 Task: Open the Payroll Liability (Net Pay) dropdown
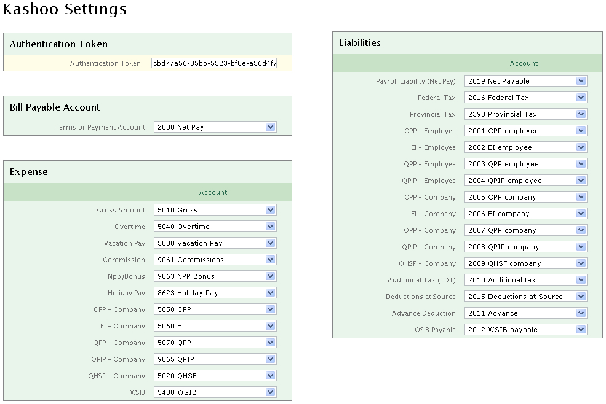pos(525,81)
